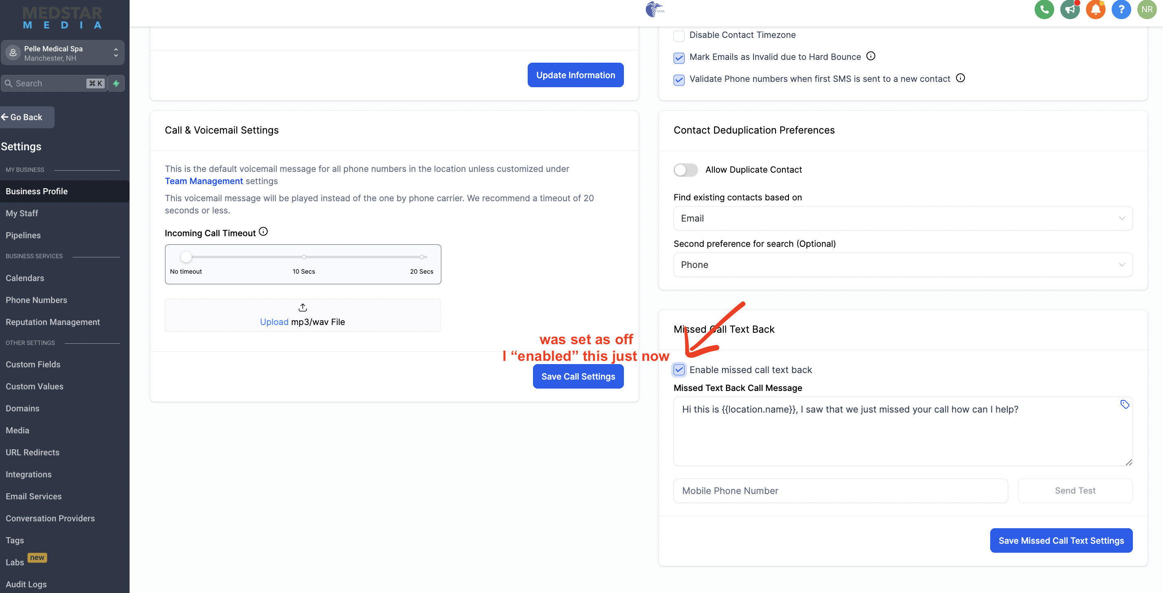Open the megaphone announcements icon
The width and height of the screenshot is (1163, 593).
1070,9
